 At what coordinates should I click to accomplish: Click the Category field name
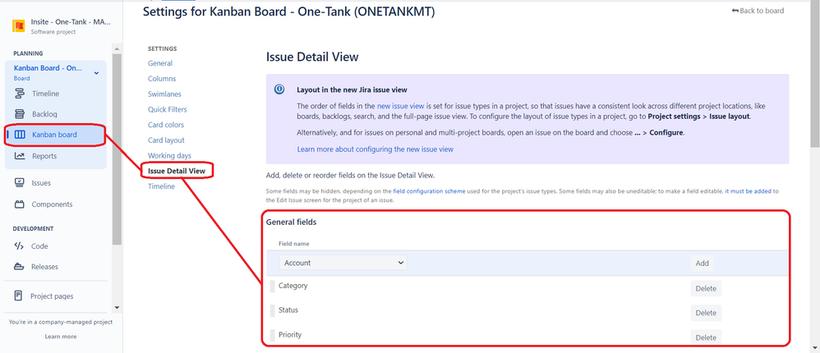pos(293,287)
